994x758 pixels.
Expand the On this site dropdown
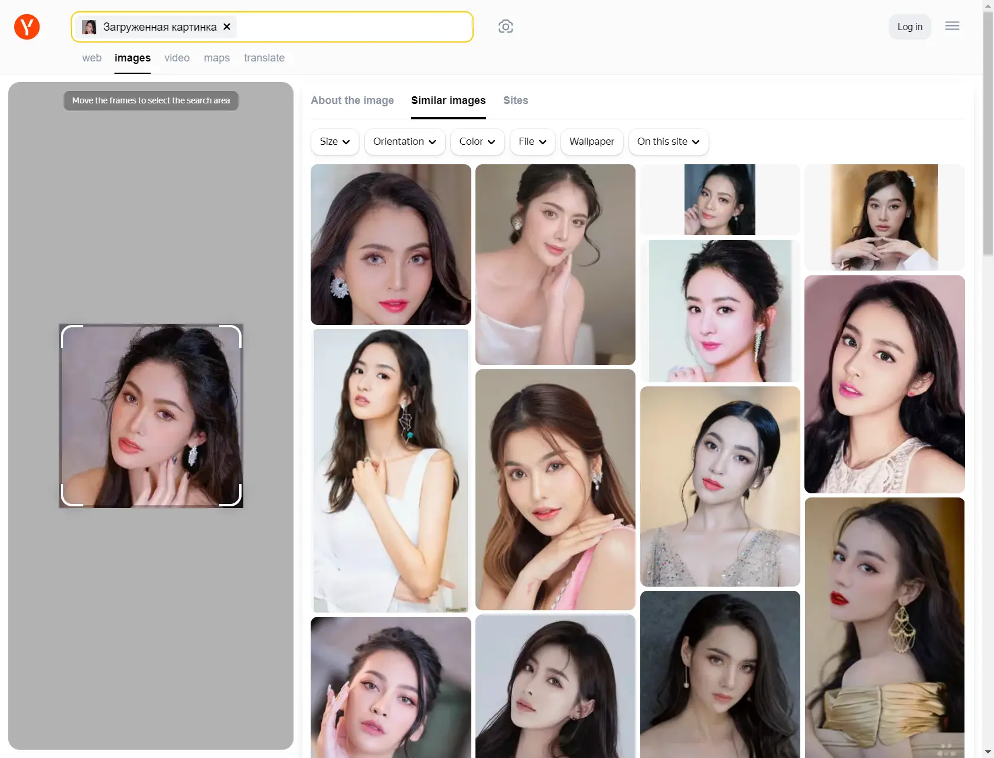click(x=668, y=142)
